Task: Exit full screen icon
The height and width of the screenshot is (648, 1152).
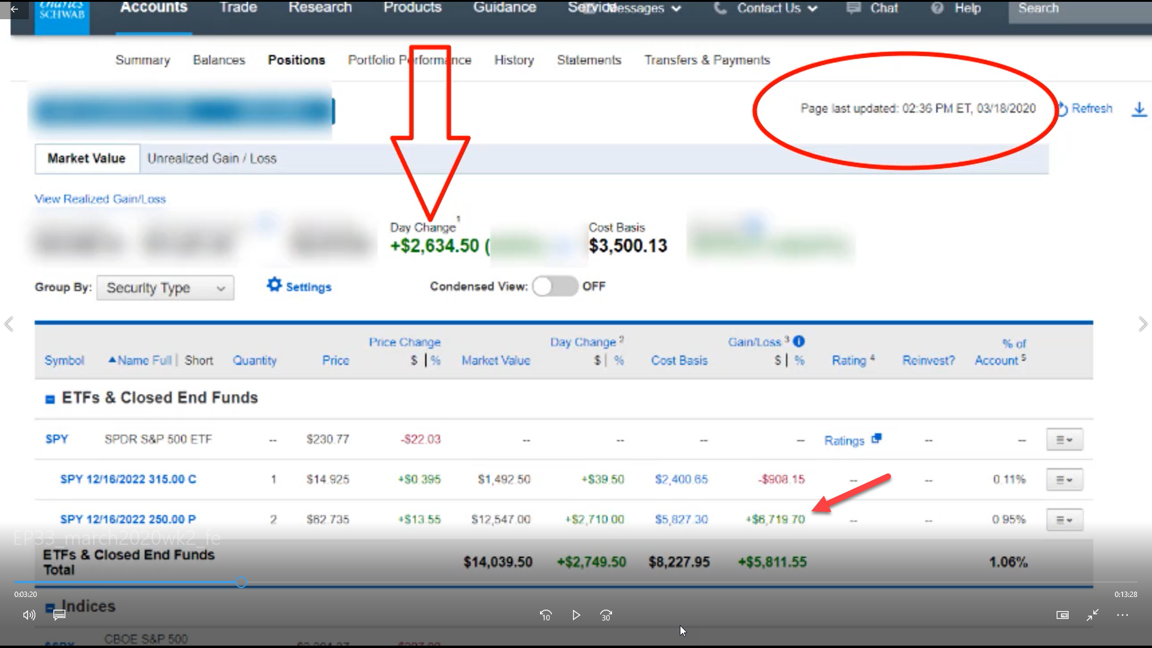Action: click(x=1093, y=615)
